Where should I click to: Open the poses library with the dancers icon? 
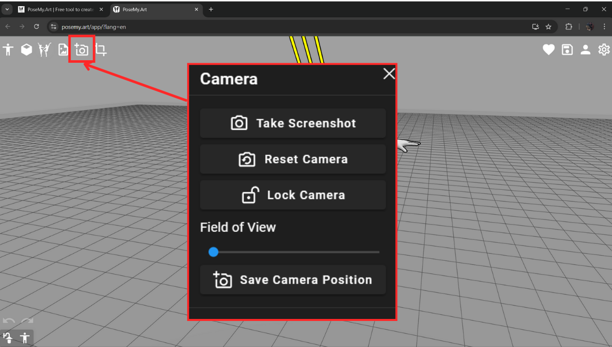click(45, 49)
